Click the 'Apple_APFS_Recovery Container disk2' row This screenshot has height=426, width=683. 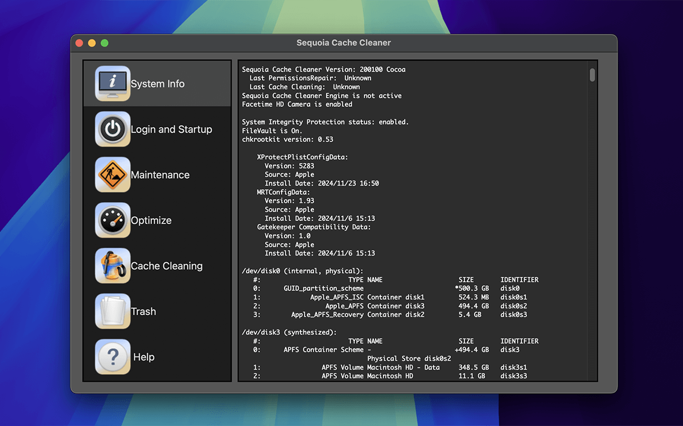(390, 315)
